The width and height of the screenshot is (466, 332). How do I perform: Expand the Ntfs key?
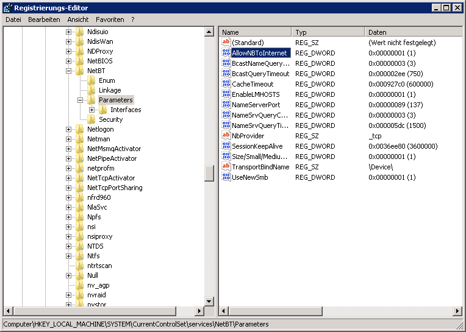pos(68,256)
